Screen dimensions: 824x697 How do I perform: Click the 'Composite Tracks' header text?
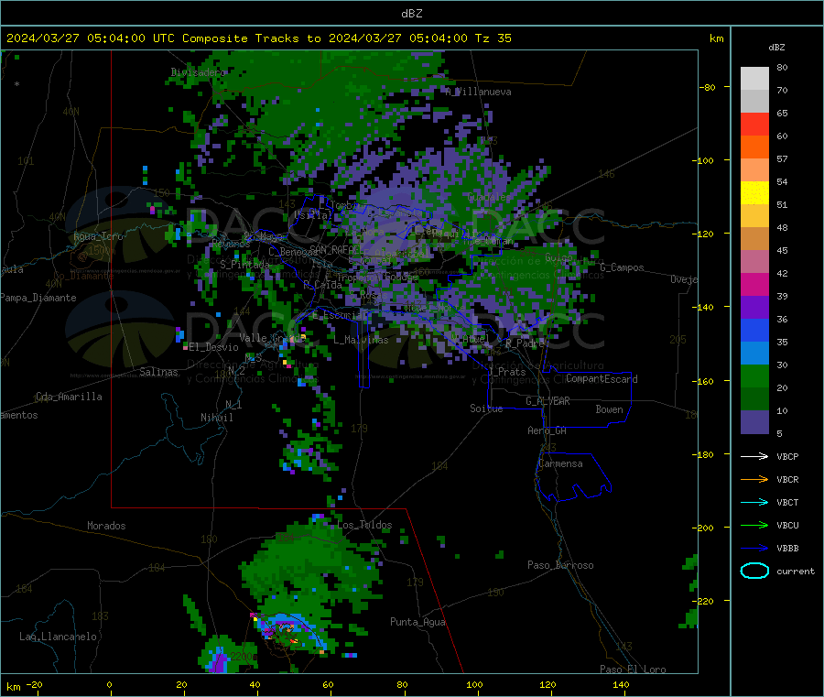coord(240,38)
